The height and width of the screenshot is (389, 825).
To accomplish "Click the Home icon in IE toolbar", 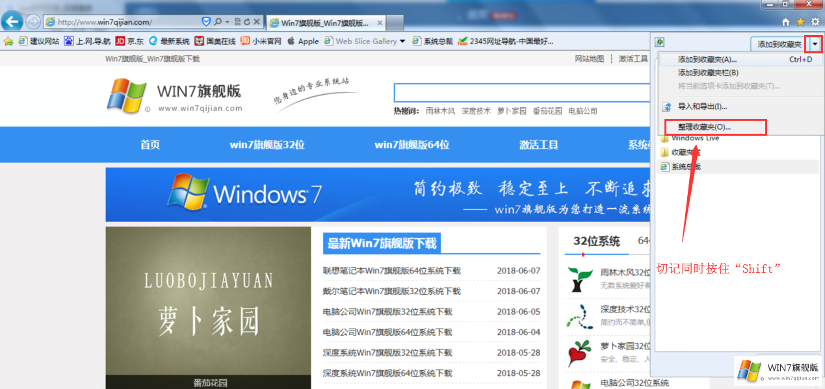I will (x=786, y=22).
